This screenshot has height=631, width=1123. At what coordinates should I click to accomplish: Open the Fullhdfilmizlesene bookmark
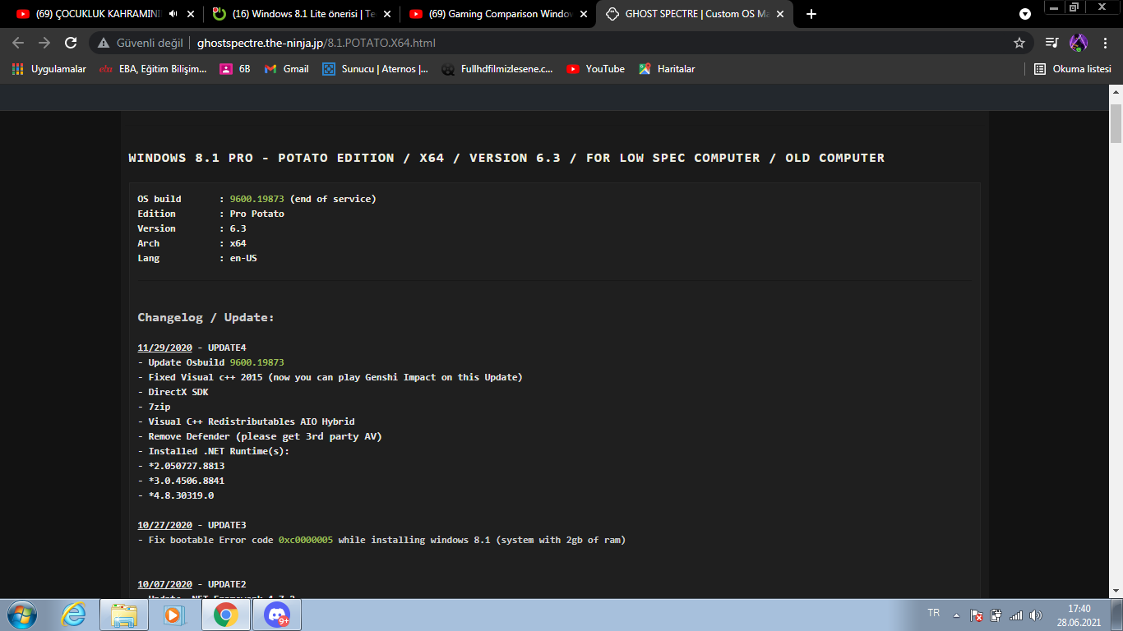tap(497, 69)
